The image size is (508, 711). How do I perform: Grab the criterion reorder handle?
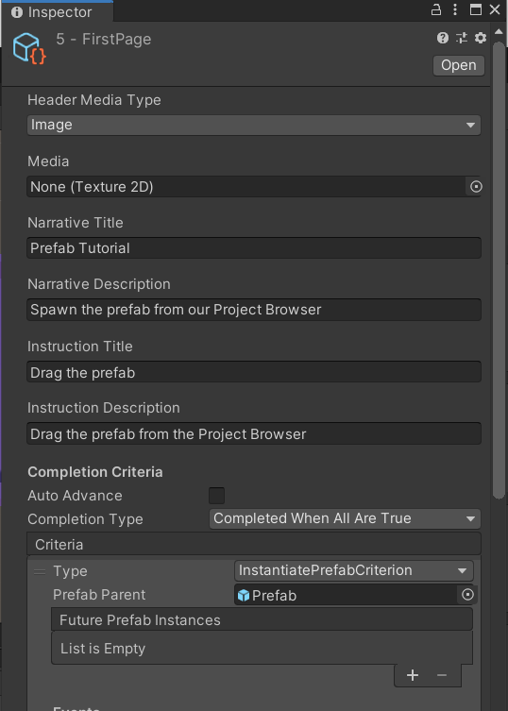tap(40, 572)
